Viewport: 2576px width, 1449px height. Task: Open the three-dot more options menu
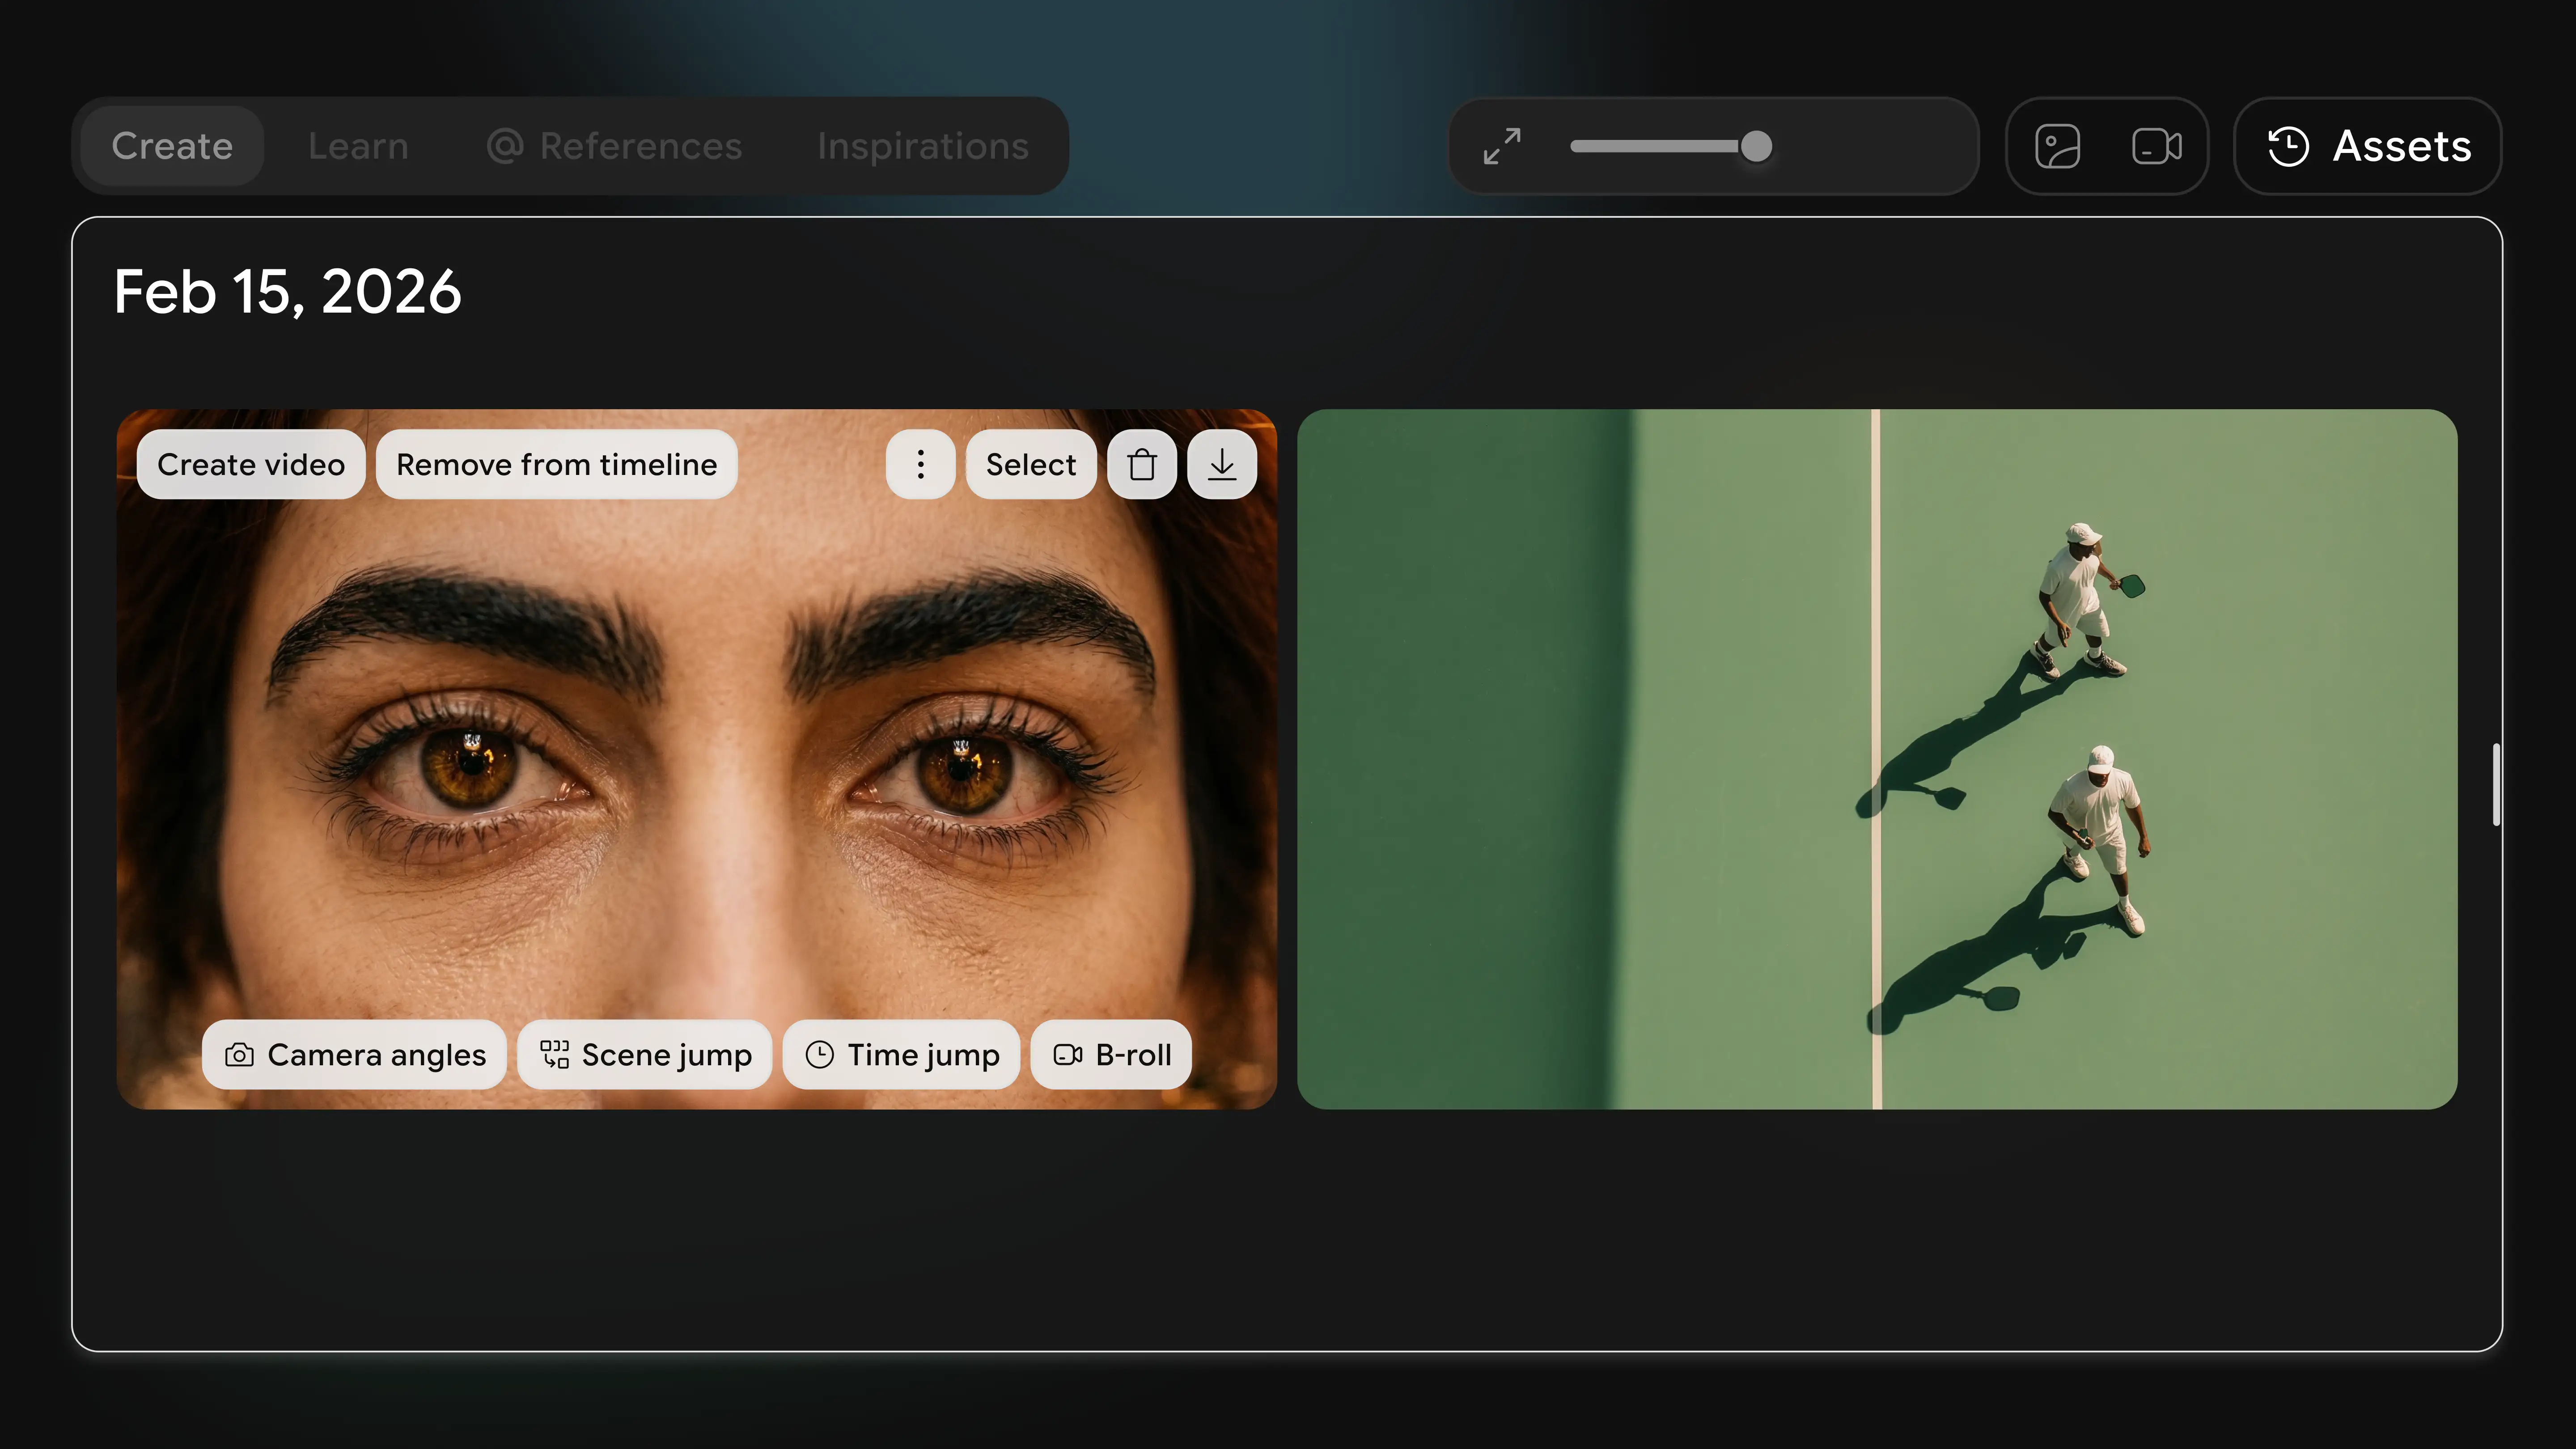pyautogui.click(x=921, y=464)
